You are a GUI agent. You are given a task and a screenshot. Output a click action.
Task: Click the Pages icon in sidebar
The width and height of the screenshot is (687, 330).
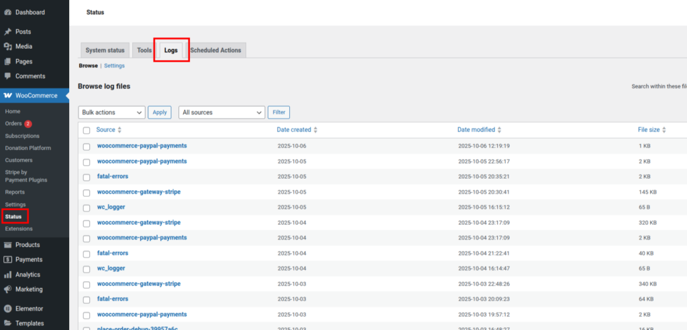click(x=7, y=62)
